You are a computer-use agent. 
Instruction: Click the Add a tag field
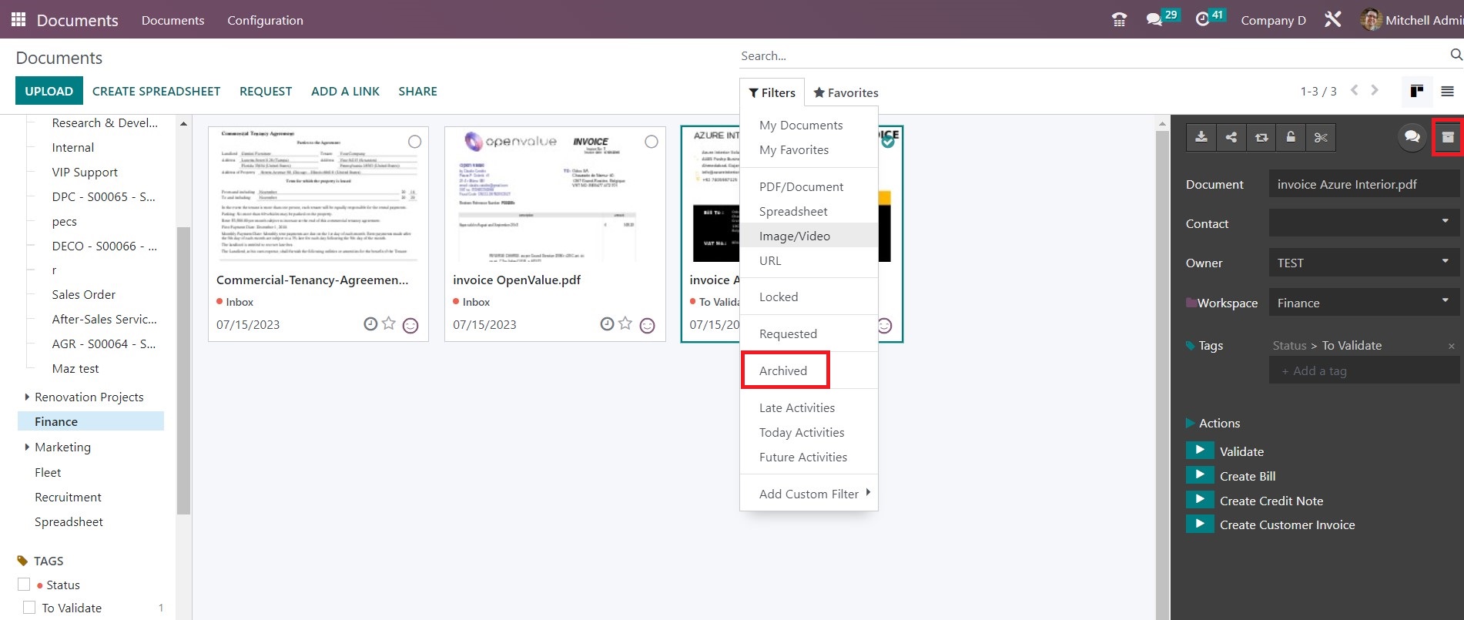[1364, 370]
